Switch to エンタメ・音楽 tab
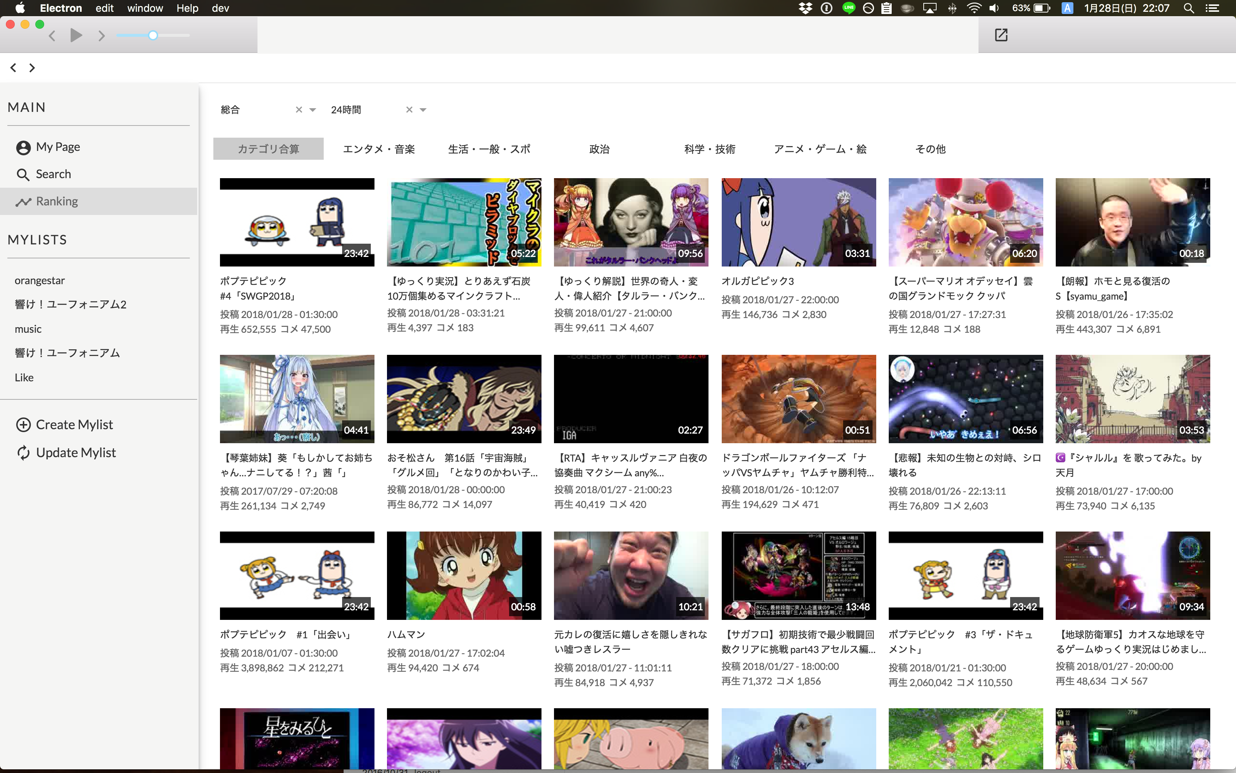Screen dimensions: 1236x773 tap(379, 149)
